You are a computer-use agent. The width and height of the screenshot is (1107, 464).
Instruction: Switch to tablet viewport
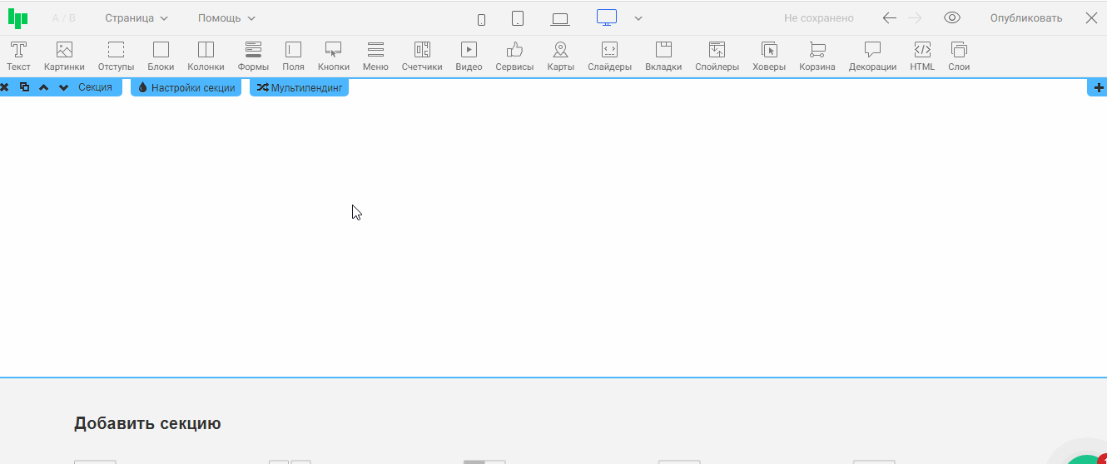point(518,18)
